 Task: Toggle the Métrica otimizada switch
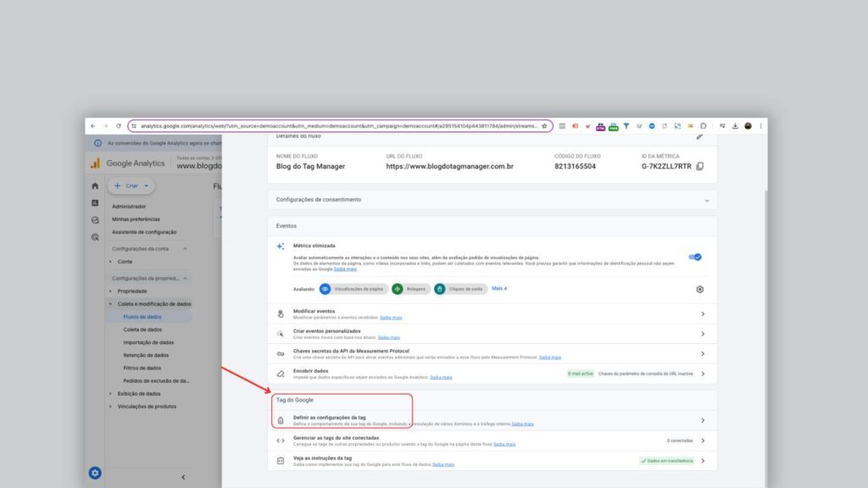click(695, 257)
